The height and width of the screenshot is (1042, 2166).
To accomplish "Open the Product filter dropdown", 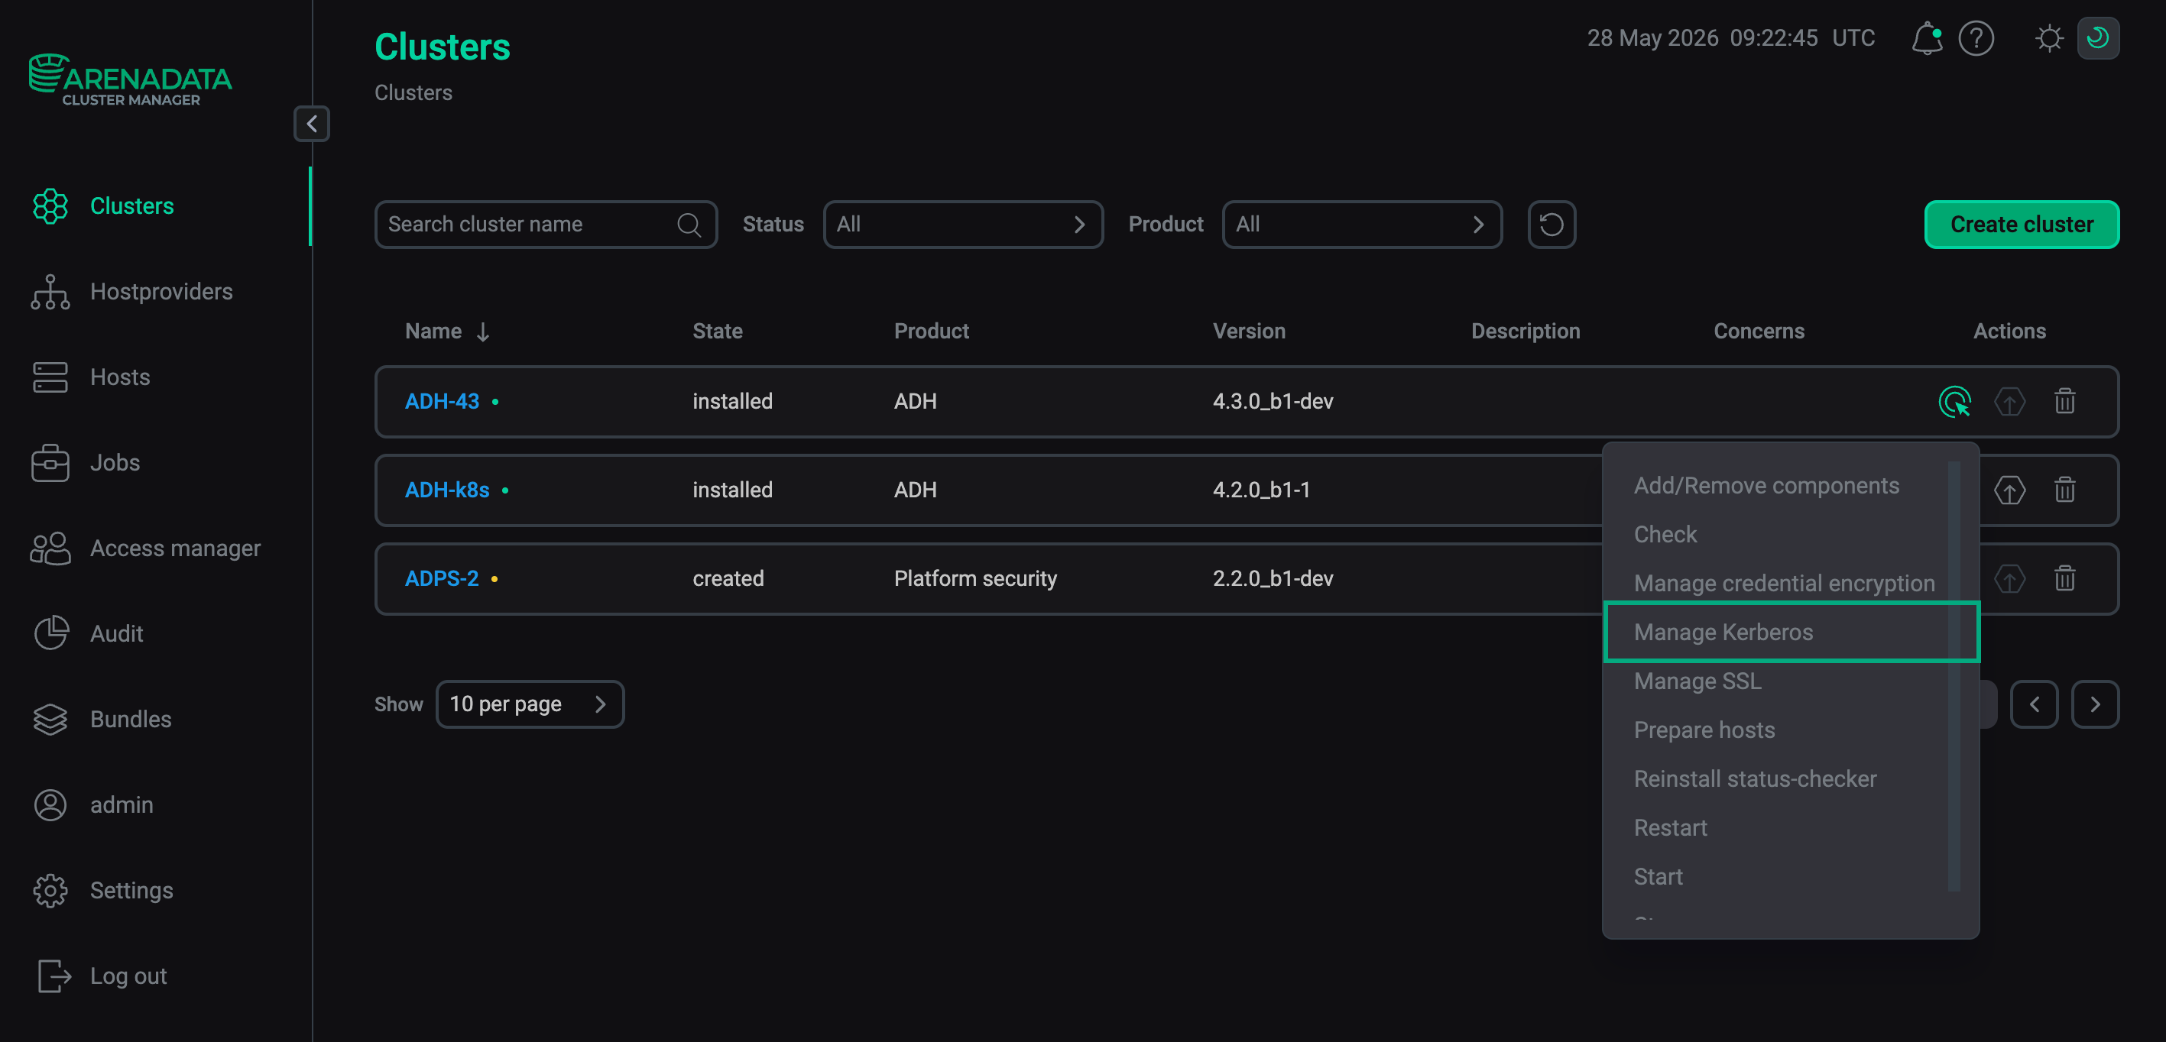I will [1361, 225].
